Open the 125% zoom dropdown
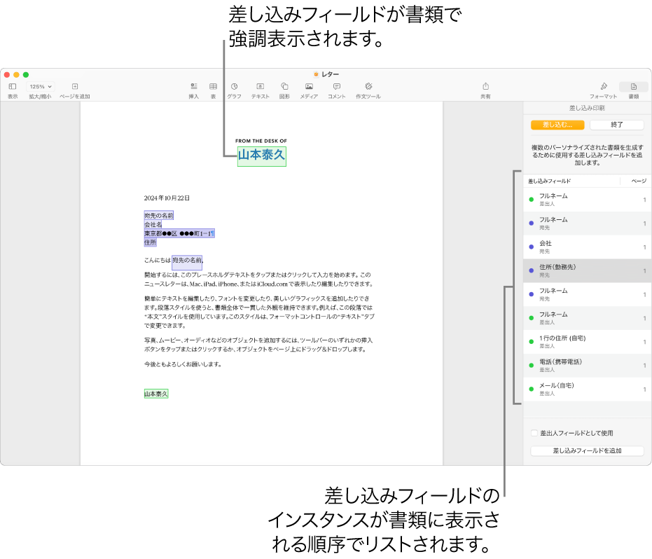652x559 pixels. pos(41,87)
